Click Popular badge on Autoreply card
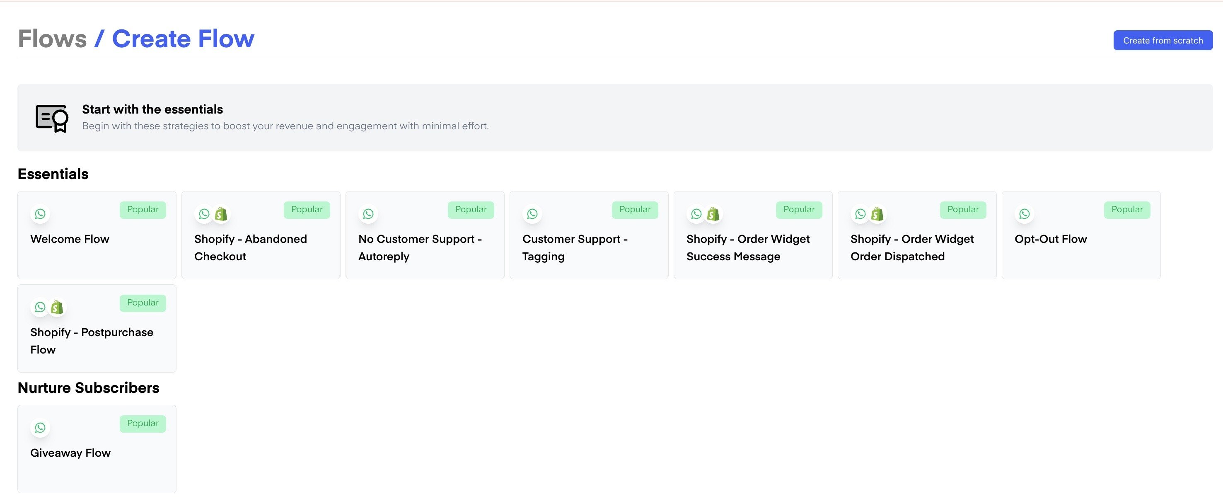 (x=471, y=209)
